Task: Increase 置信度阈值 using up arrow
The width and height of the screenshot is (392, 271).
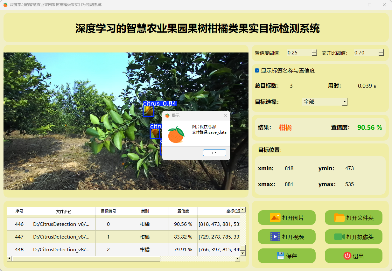Action: point(314,51)
